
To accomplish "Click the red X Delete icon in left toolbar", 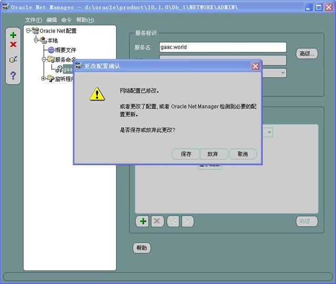I will [x=13, y=45].
